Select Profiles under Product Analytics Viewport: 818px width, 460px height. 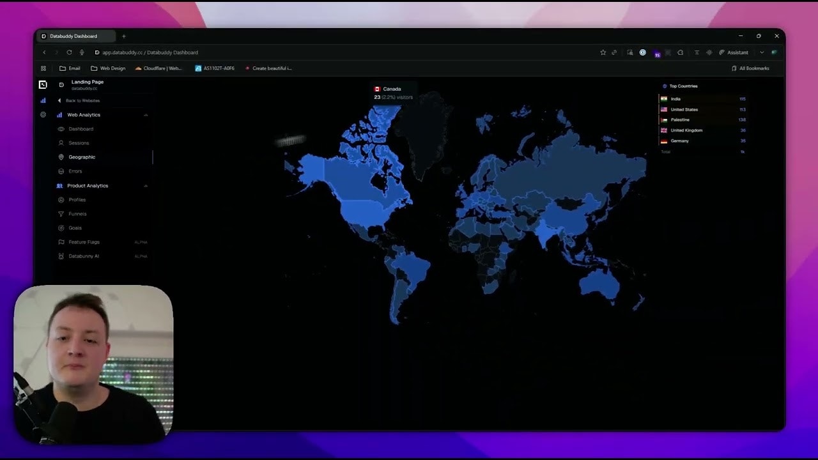(x=77, y=199)
